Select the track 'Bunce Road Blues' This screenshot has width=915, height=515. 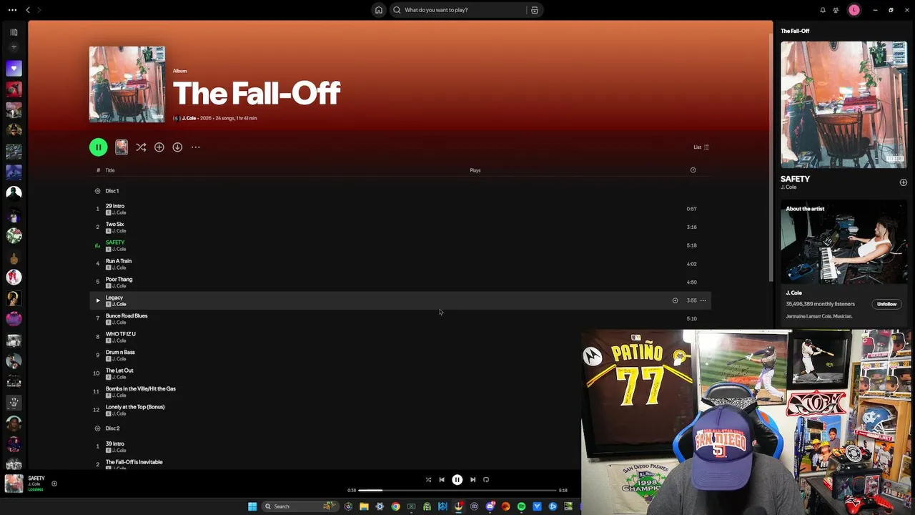click(400, 318)
